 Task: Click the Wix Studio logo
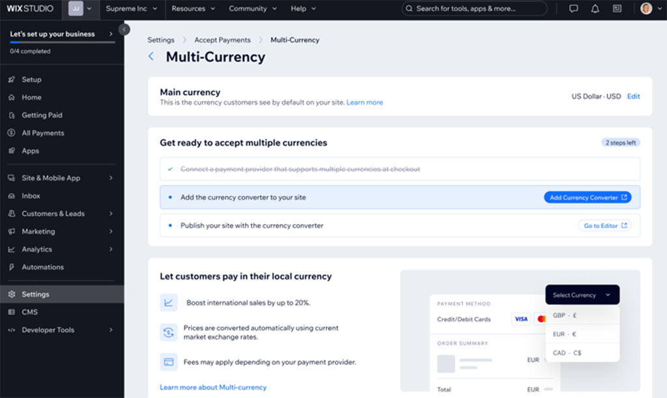[x=30, y=8]
